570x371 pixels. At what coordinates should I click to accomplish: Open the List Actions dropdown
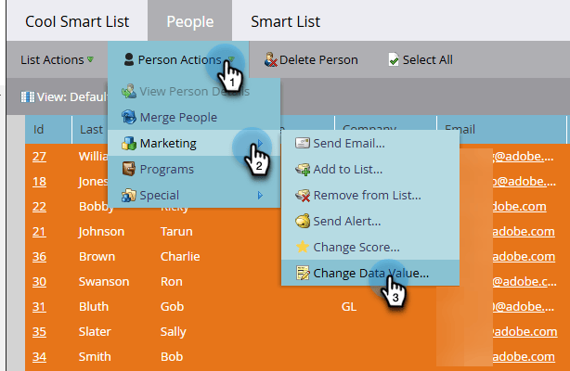[x=57, y=59]
